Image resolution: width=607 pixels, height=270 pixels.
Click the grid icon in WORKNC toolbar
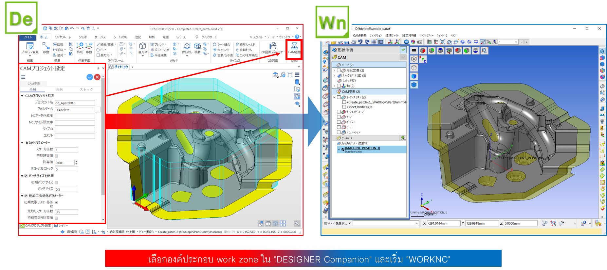click(x=374, y=42)
